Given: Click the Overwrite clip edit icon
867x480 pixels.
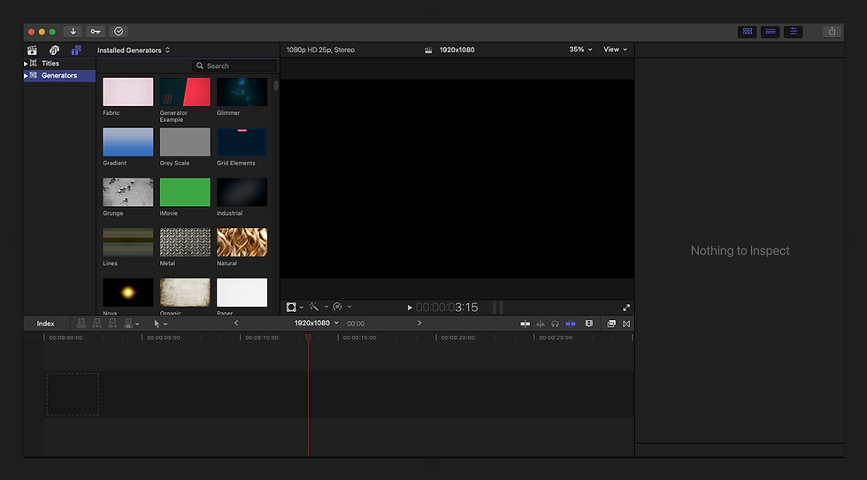Looking at the screenshot, I should 128,324.
